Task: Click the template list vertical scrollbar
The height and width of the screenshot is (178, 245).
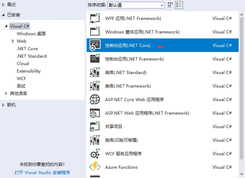Action: [x=242, y=89]
